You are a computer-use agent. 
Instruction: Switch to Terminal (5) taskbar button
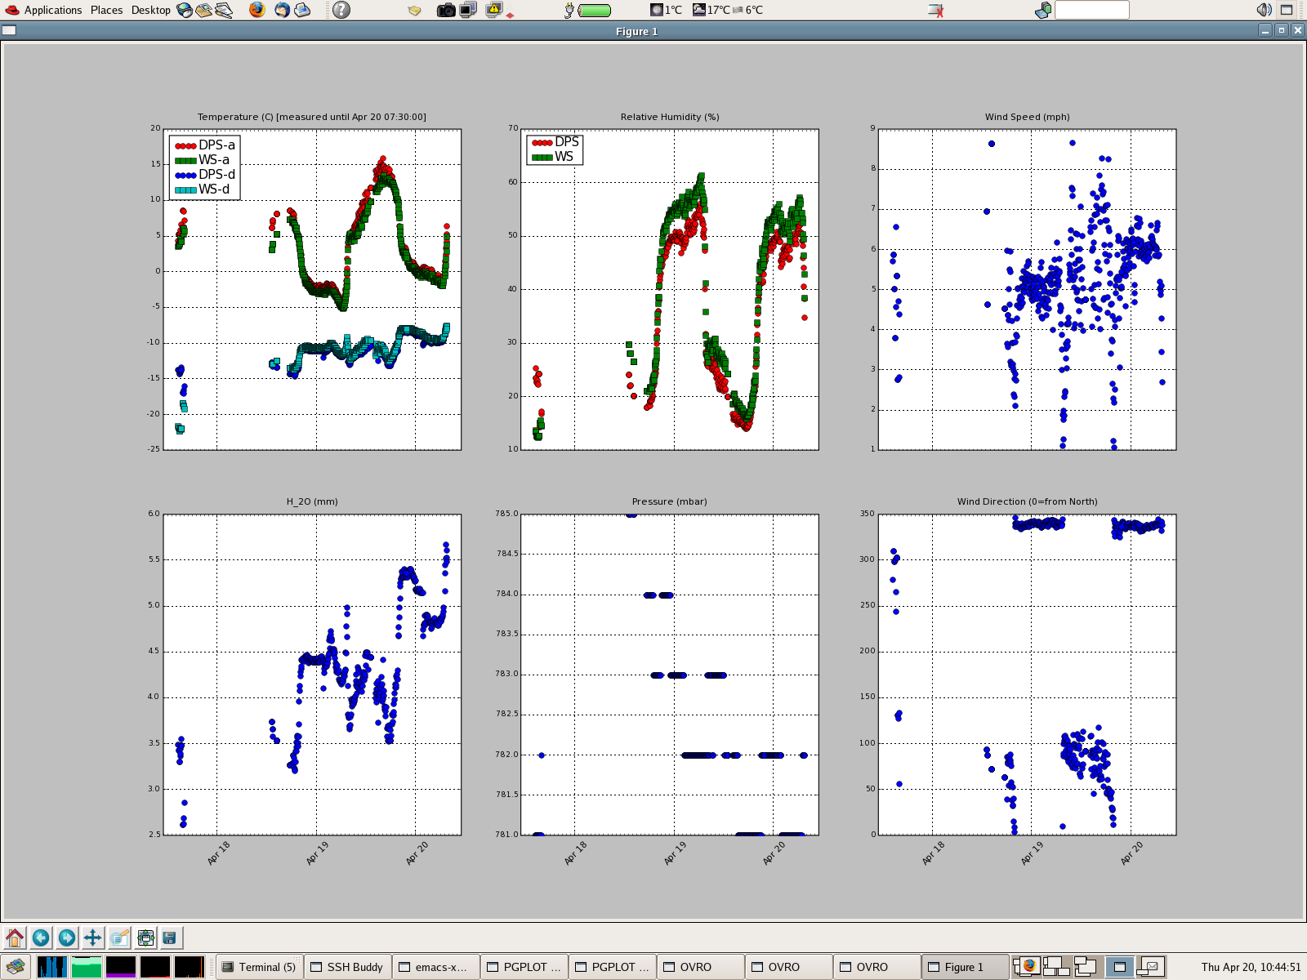(x=260, y=967)
